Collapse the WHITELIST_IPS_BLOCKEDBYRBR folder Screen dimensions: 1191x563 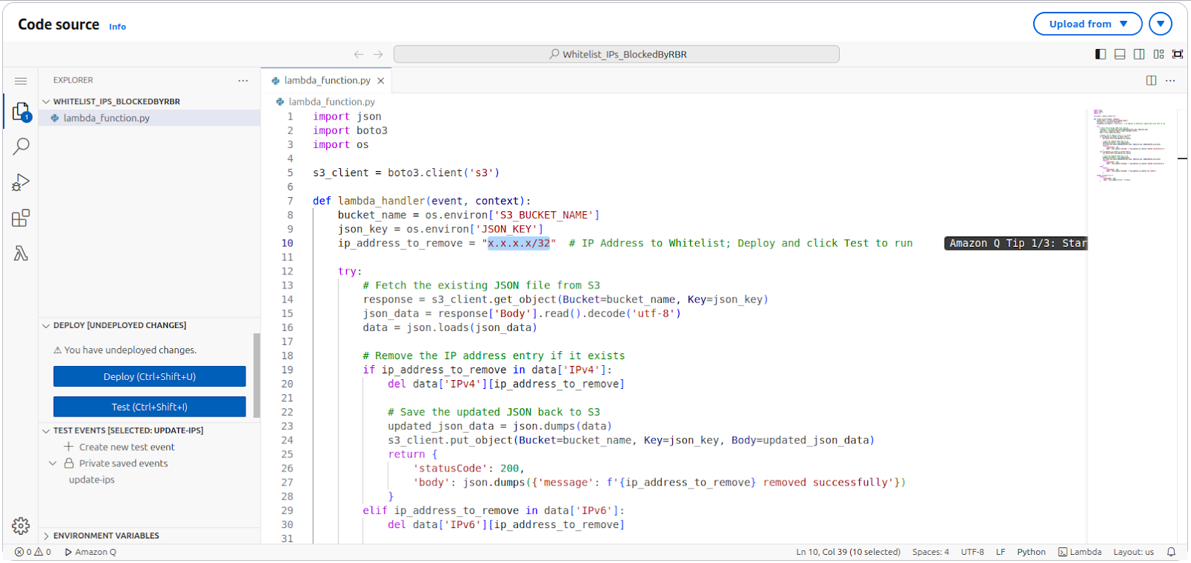[x=46, y=101]
